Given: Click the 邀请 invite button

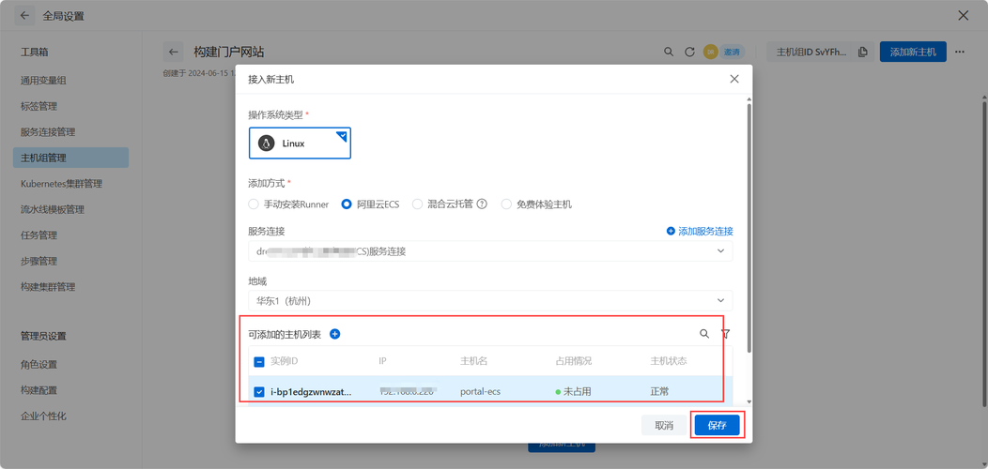Looking at the screenshot, I should coord(732,52).
